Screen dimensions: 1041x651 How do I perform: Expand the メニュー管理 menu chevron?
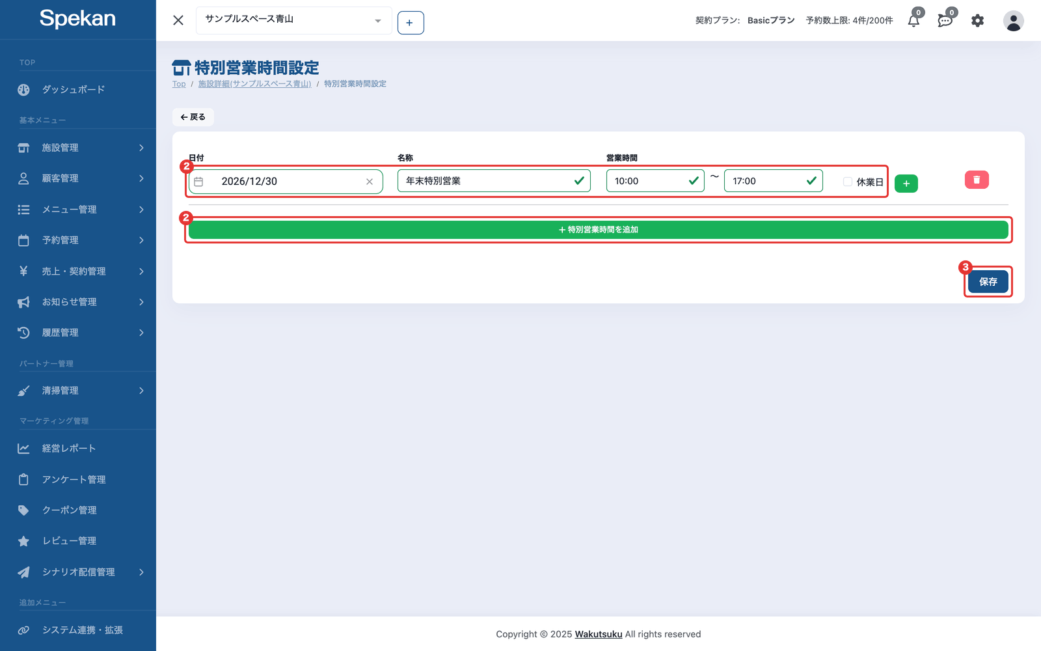click(141, 210)
